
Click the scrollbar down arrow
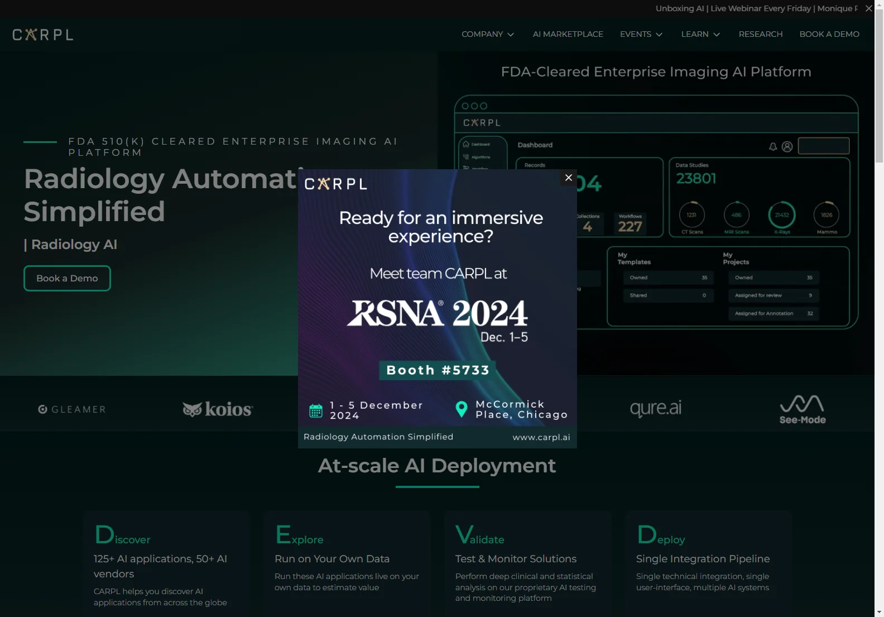coord(879,612)
